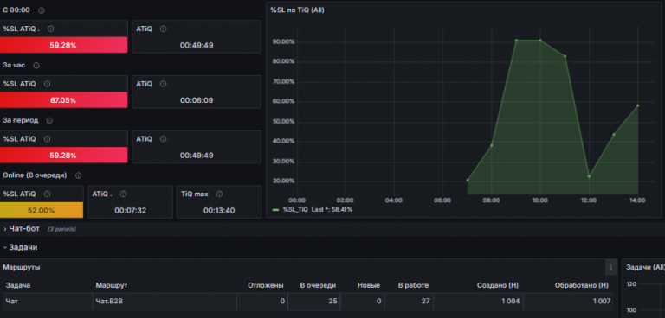Click info icon on "ATiQ ." panel showing 00:07:32
The height and width of the screenshot is (318, 665).
123,194
